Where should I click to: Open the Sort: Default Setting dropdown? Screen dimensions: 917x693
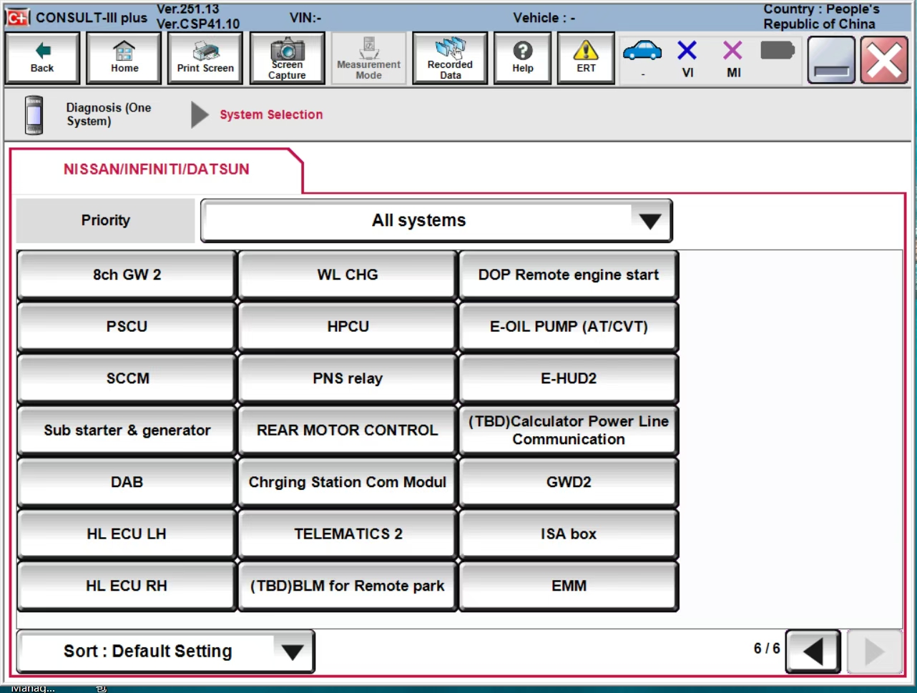(x=166, y=651)
